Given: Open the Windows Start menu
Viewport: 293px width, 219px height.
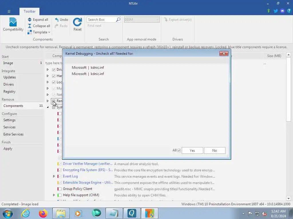Looking at the screenshot, I should 7,213.
